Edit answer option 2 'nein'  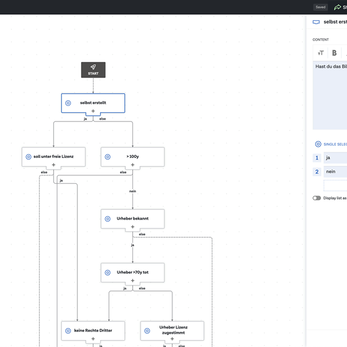tap(335, 172)
